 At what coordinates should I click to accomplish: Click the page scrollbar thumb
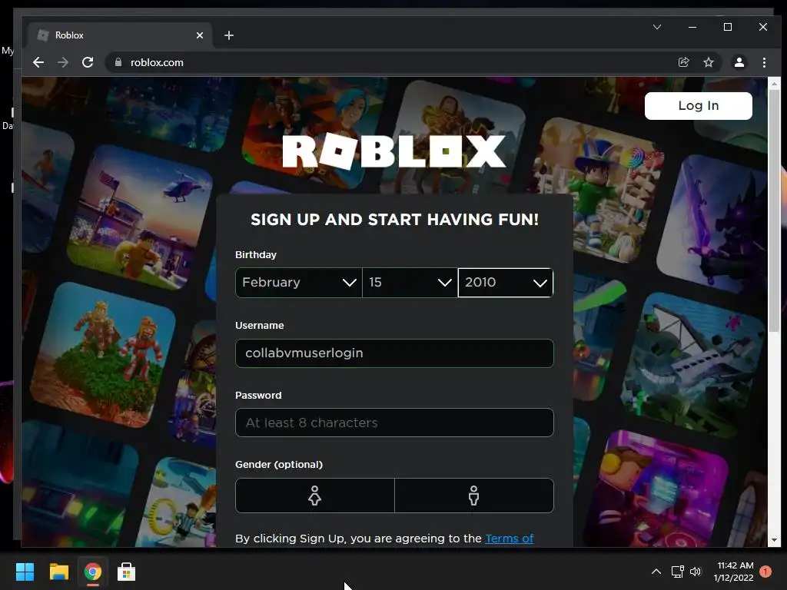[x=774, y=210]
